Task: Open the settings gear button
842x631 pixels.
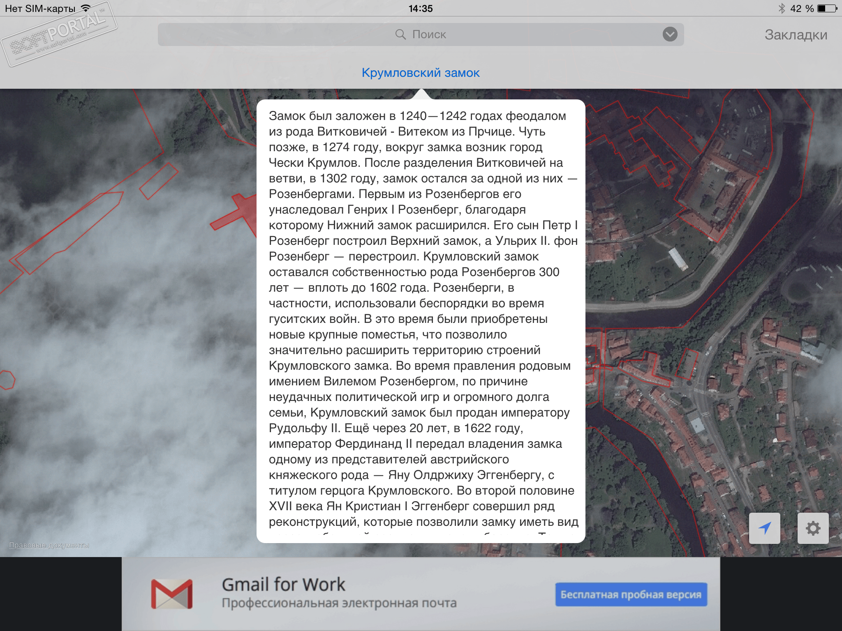Action: click(x=813, y=528)
